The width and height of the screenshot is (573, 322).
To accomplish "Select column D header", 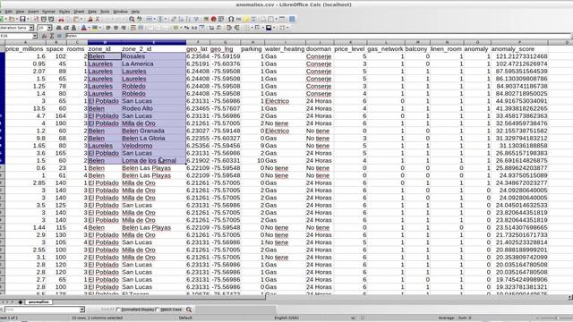I will pyautogui.click(x=105, y=42).
